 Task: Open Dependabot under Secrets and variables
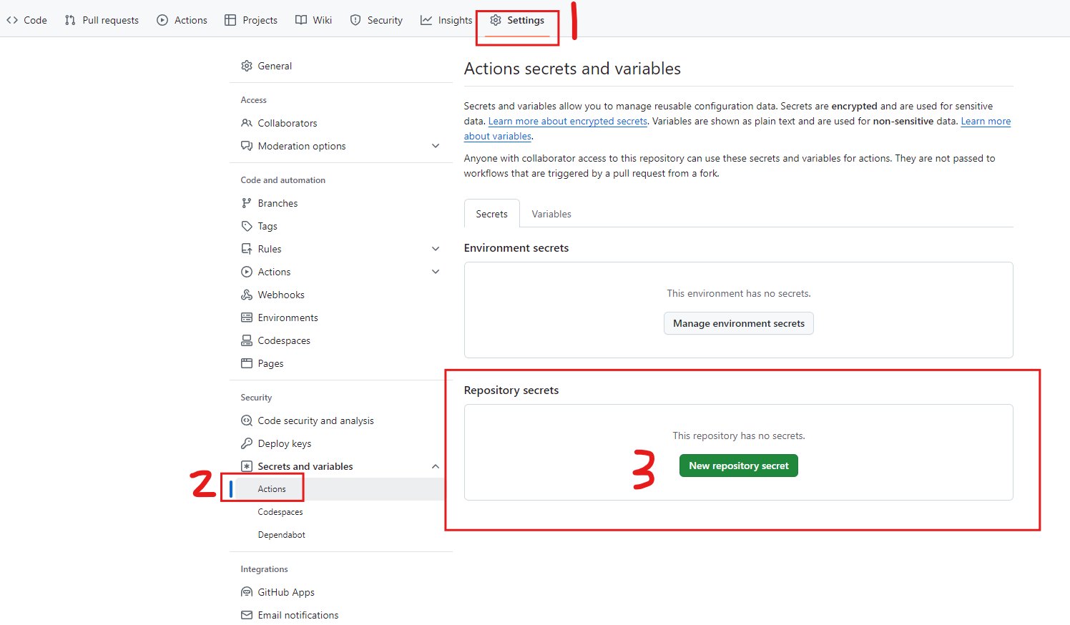(282, 535)
